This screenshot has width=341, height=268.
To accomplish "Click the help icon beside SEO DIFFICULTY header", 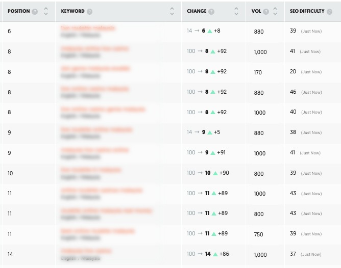I will [329, 12].
